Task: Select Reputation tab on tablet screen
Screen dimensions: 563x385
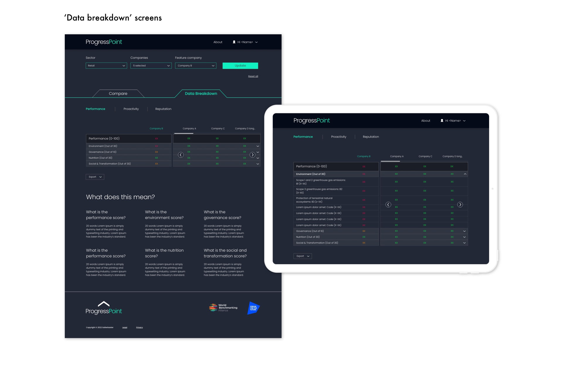Action: click(x=371, y=137)
